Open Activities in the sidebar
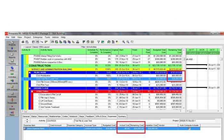Screen dimensions: 224x140 tap(12, 75)
